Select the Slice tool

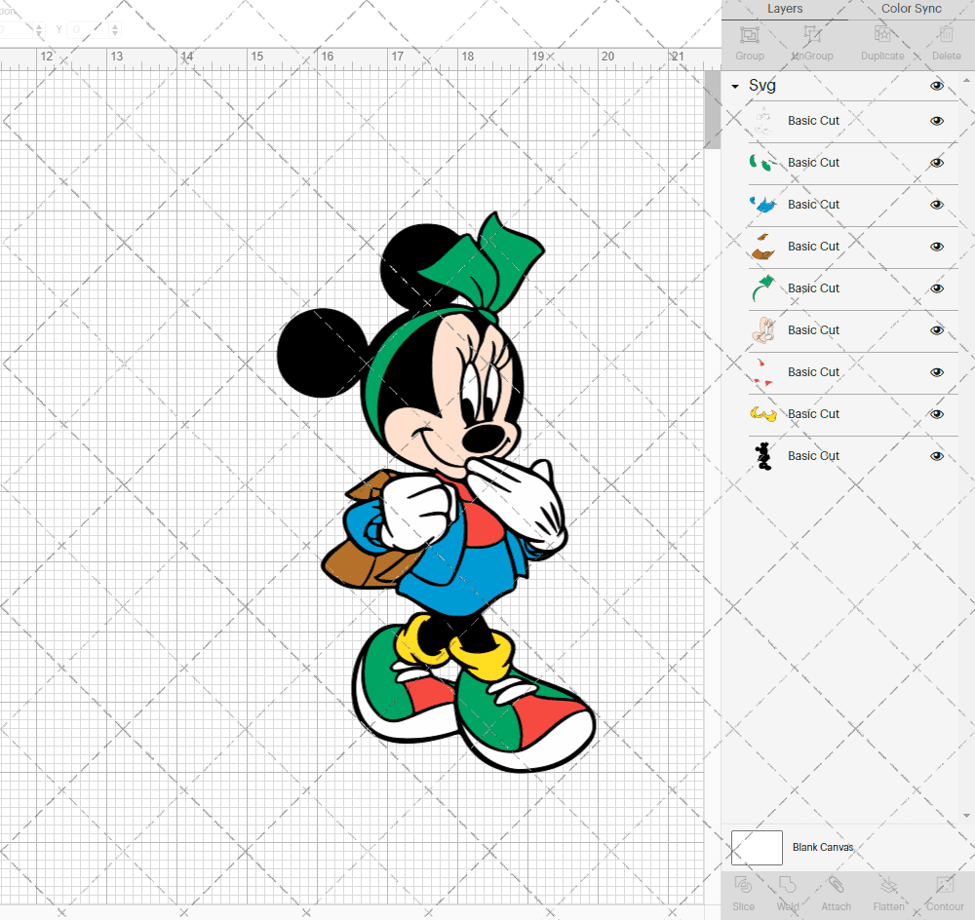743,885
